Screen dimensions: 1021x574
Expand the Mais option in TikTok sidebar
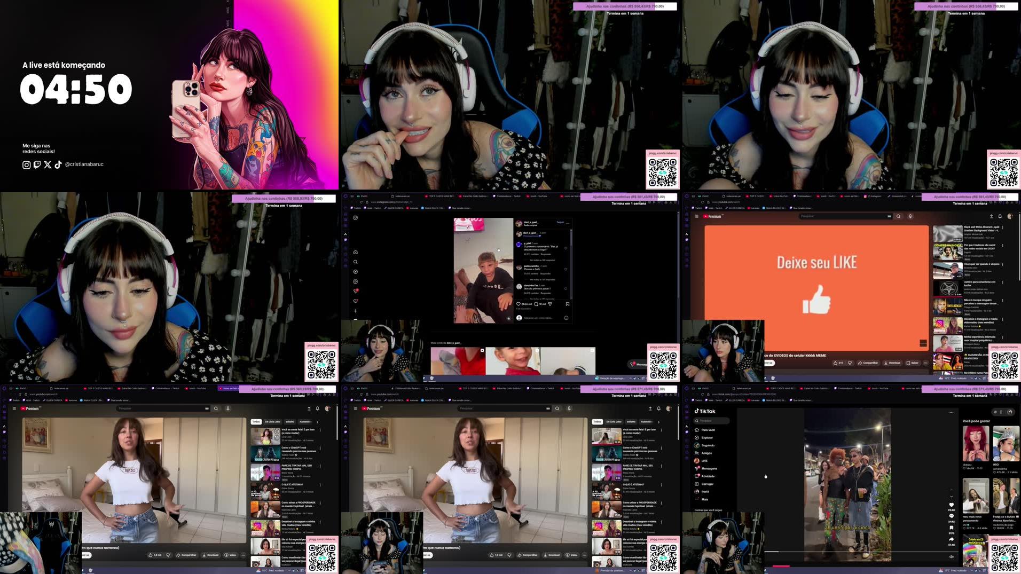[x=705, y=499]
